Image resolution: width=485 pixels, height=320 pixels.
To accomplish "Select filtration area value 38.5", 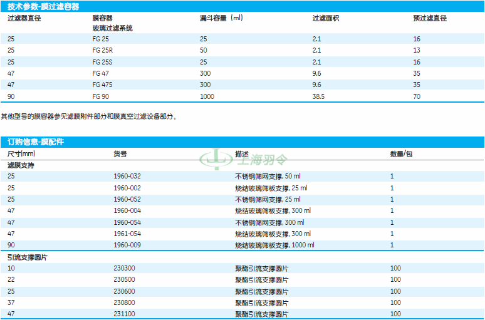I will (318, 96).
